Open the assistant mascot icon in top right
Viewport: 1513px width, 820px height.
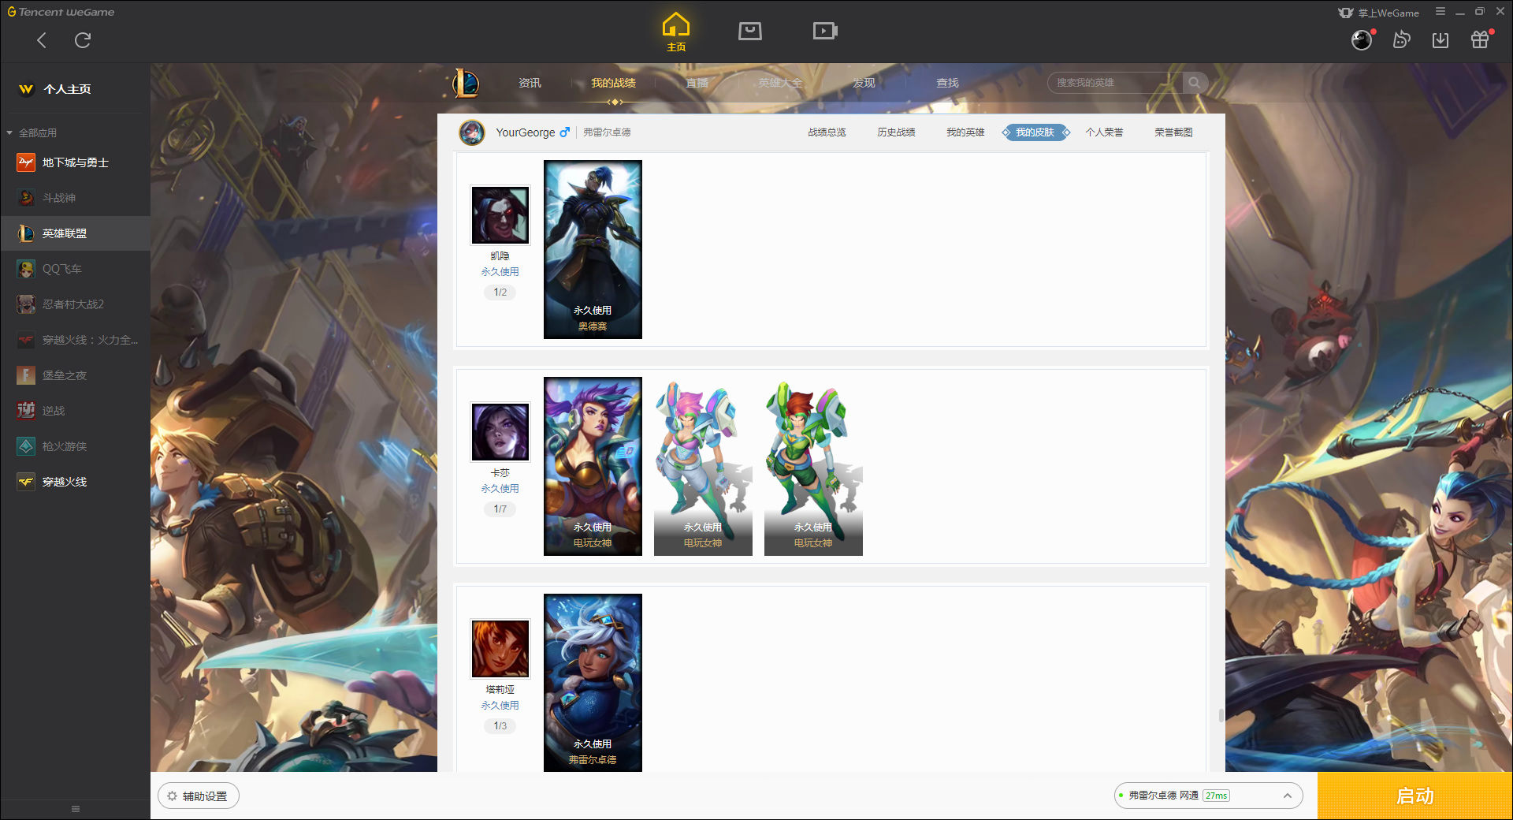pos(1401,39)
